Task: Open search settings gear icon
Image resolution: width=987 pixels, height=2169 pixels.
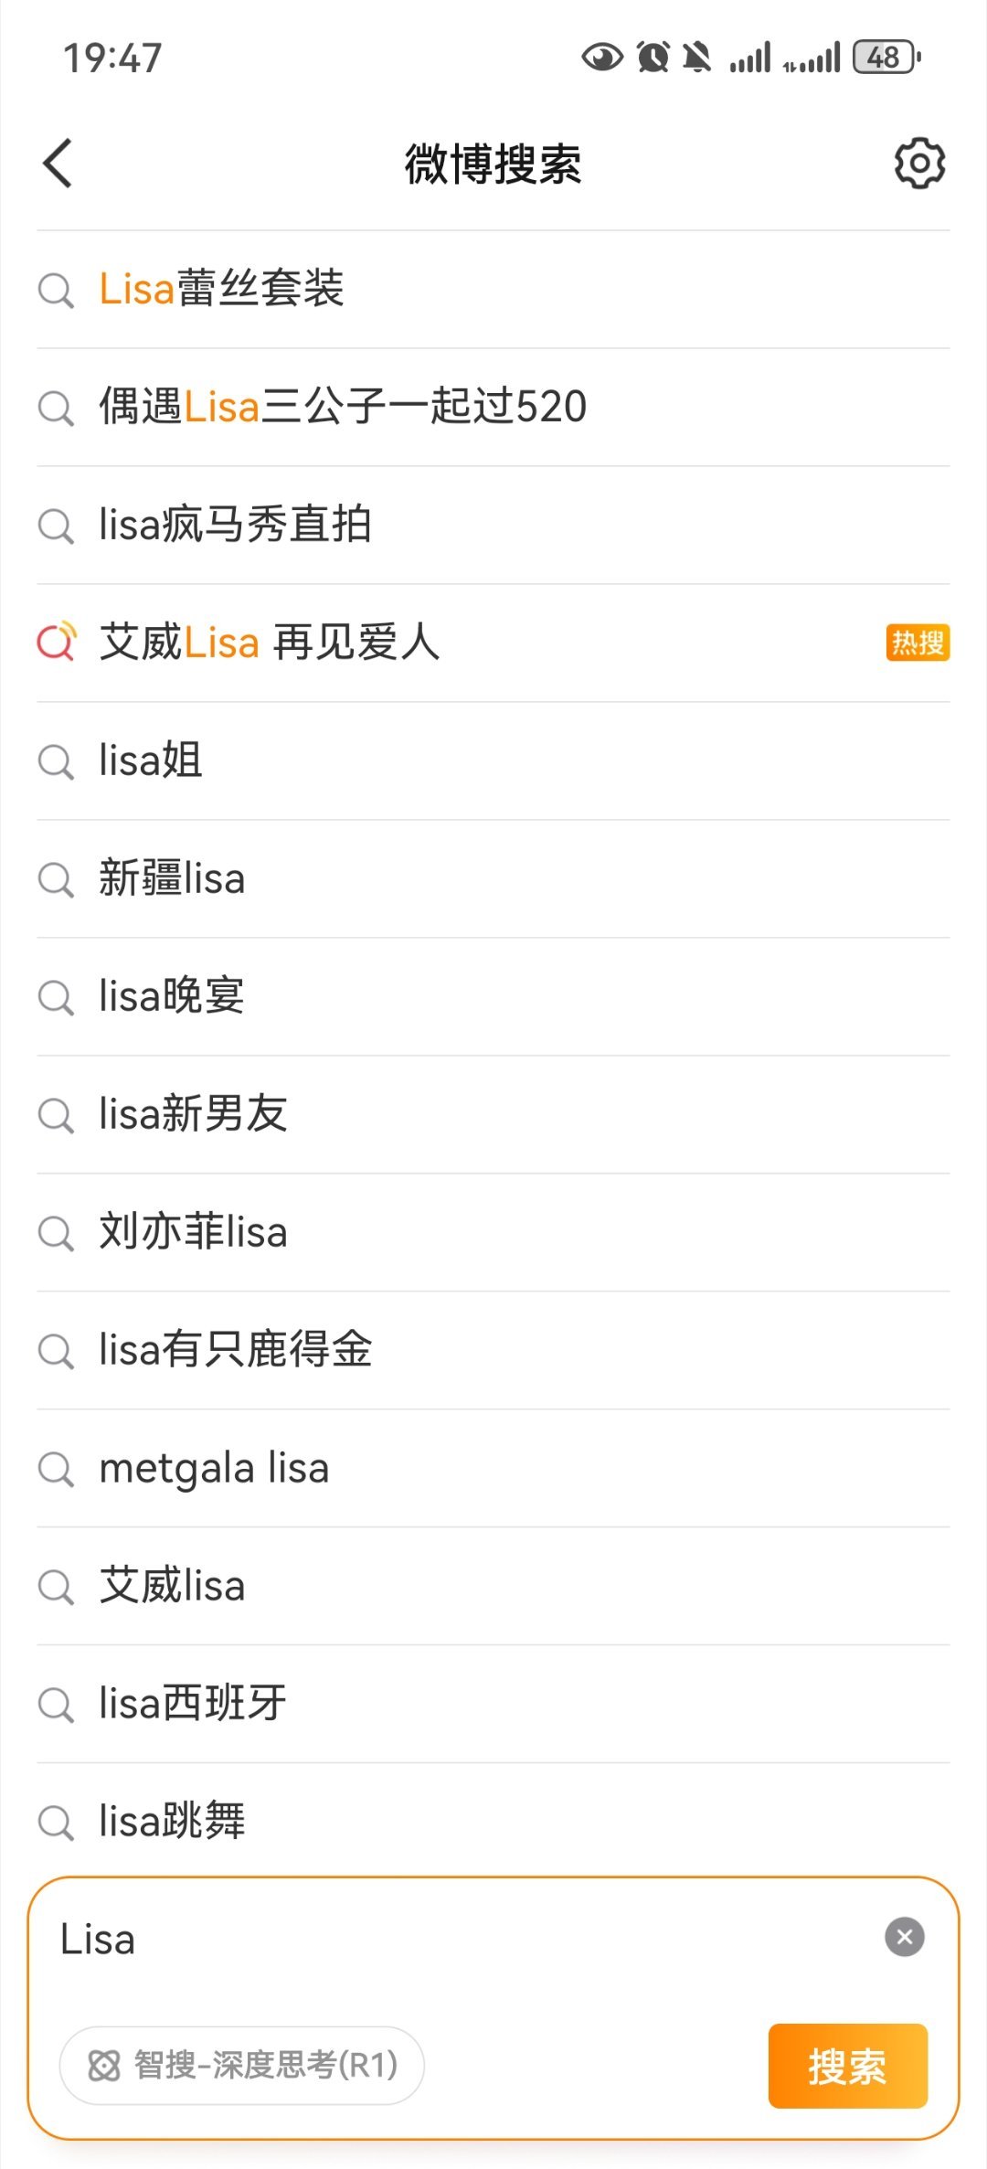Action: [919, 164]
